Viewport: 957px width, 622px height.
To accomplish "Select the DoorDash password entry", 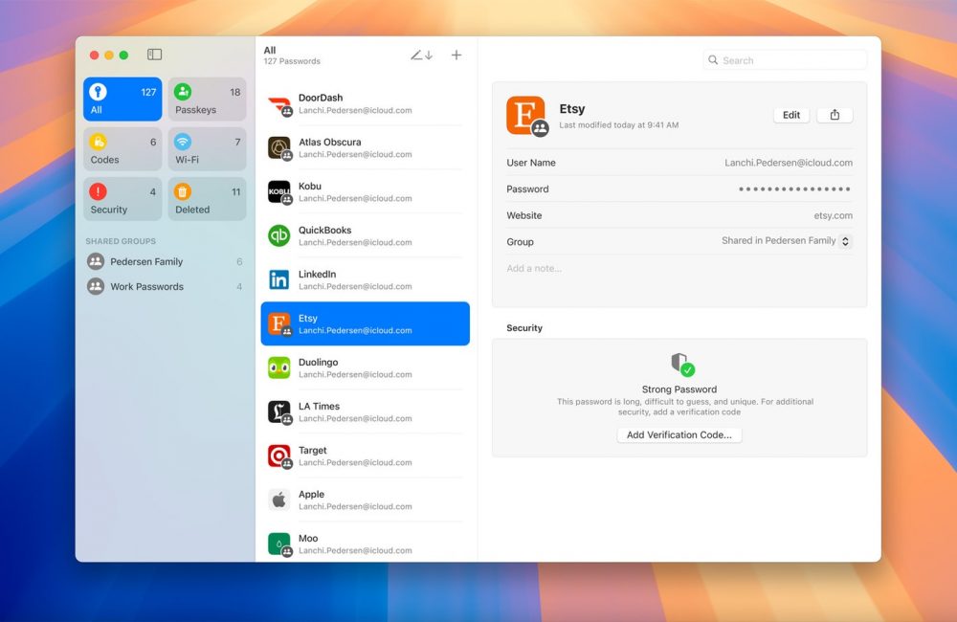I will 365,103.
